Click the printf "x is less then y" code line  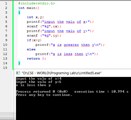[x=67, y=54]
